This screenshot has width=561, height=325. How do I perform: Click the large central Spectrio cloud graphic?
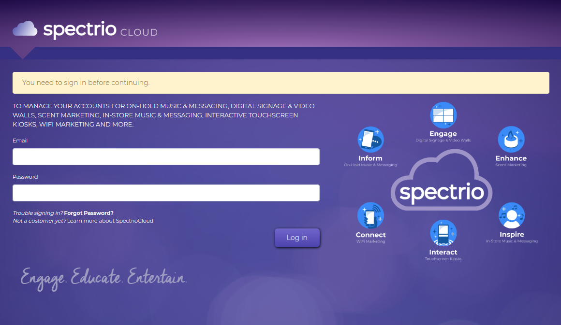441,181
